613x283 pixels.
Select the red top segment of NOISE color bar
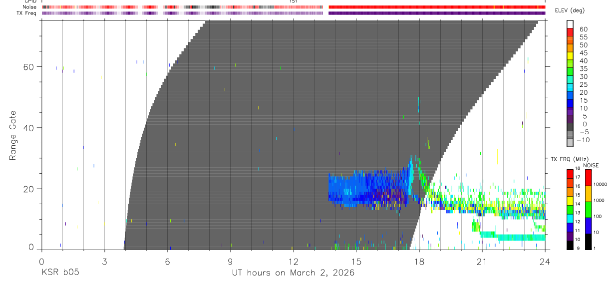pos(588,178)
